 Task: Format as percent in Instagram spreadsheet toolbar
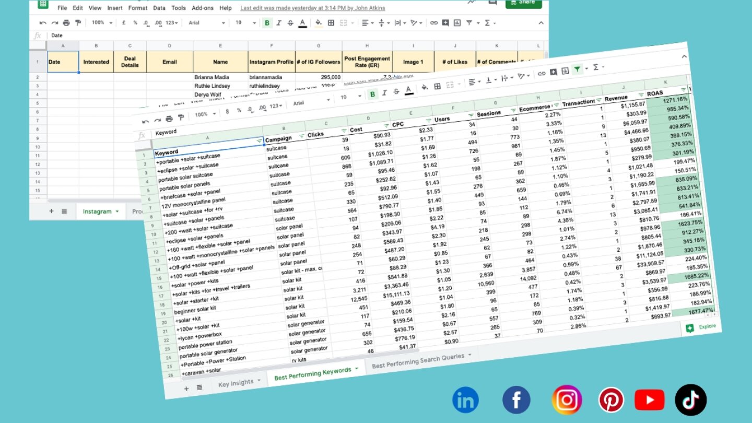pos(135,23)
